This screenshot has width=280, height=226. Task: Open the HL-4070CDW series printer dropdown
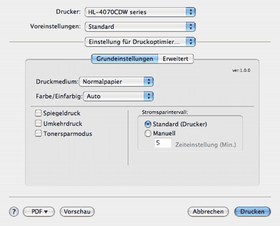pyautogui.click(x=140, y=12)
